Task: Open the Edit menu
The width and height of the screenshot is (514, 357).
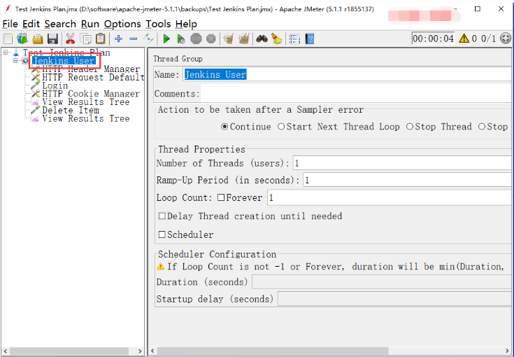Action: click(x=31, y=24)
